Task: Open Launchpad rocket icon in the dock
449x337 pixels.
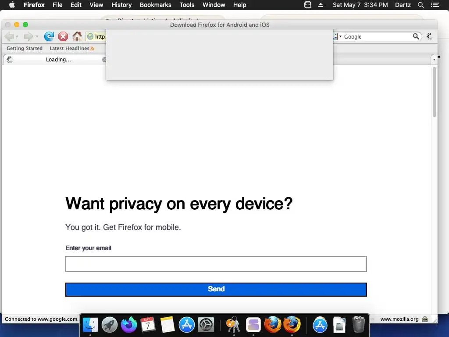Action: tap(109, 325)
